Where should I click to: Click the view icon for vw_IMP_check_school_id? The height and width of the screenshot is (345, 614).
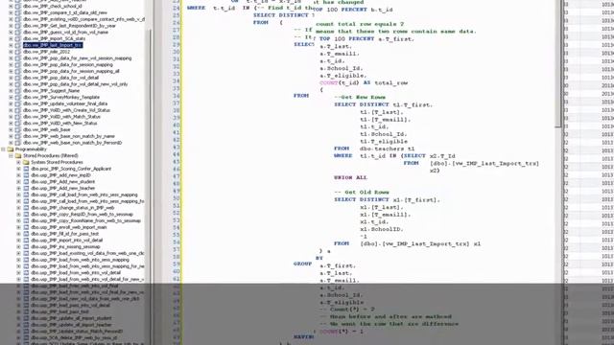[x=17, y=7]
